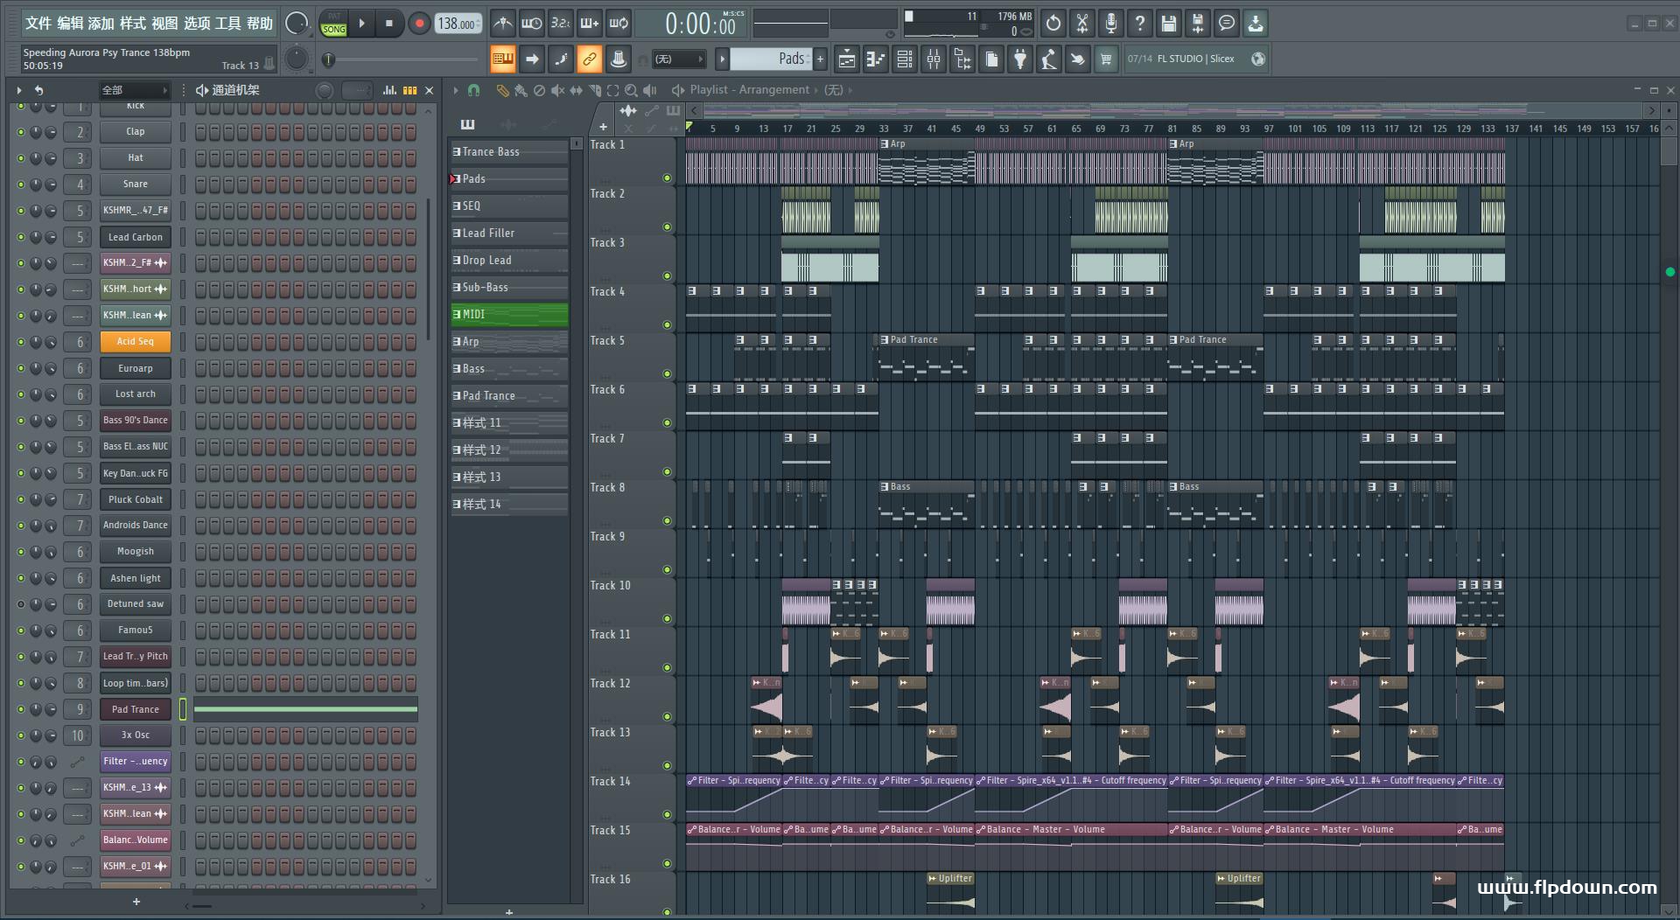
Task: Open the help question mark icon
Action: click(x=1139, y=24)
